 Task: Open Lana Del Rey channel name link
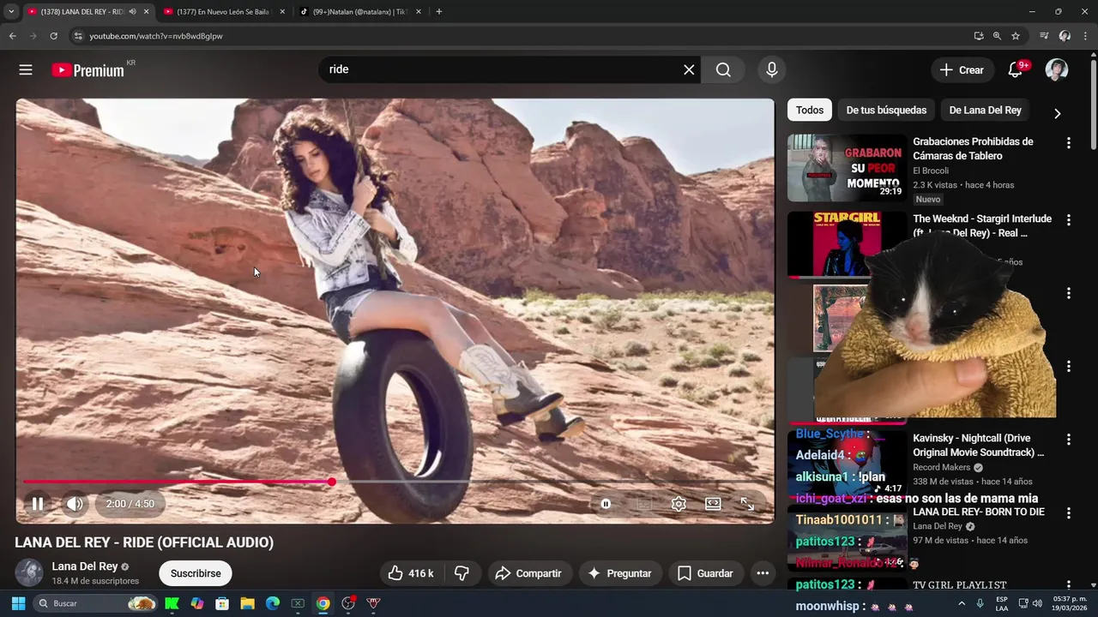(x=85, y=566)
